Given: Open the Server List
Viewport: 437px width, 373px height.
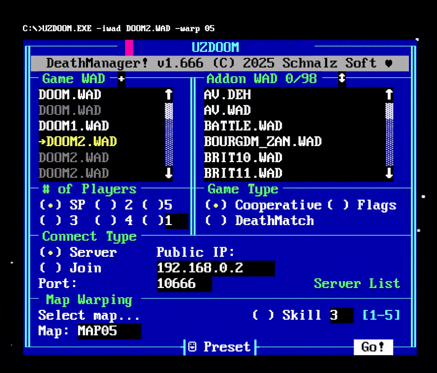Looking at the screenshot, I should 357,283.
